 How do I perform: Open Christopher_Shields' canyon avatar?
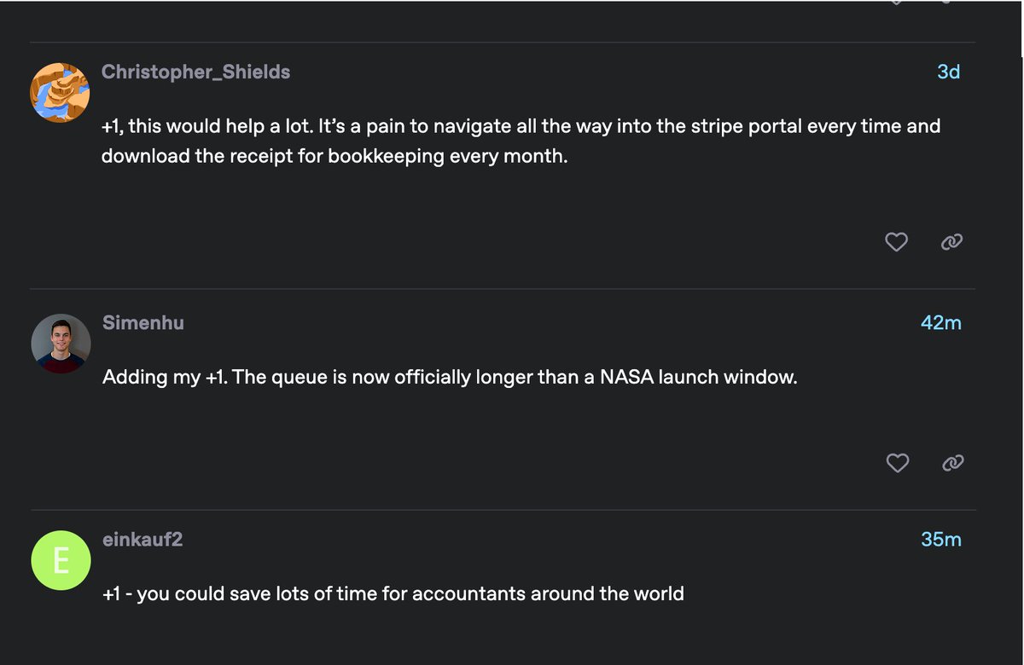point(60,92)
